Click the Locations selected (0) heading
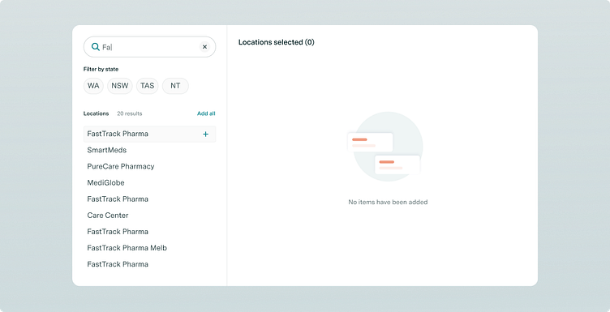 click(277, 42)
